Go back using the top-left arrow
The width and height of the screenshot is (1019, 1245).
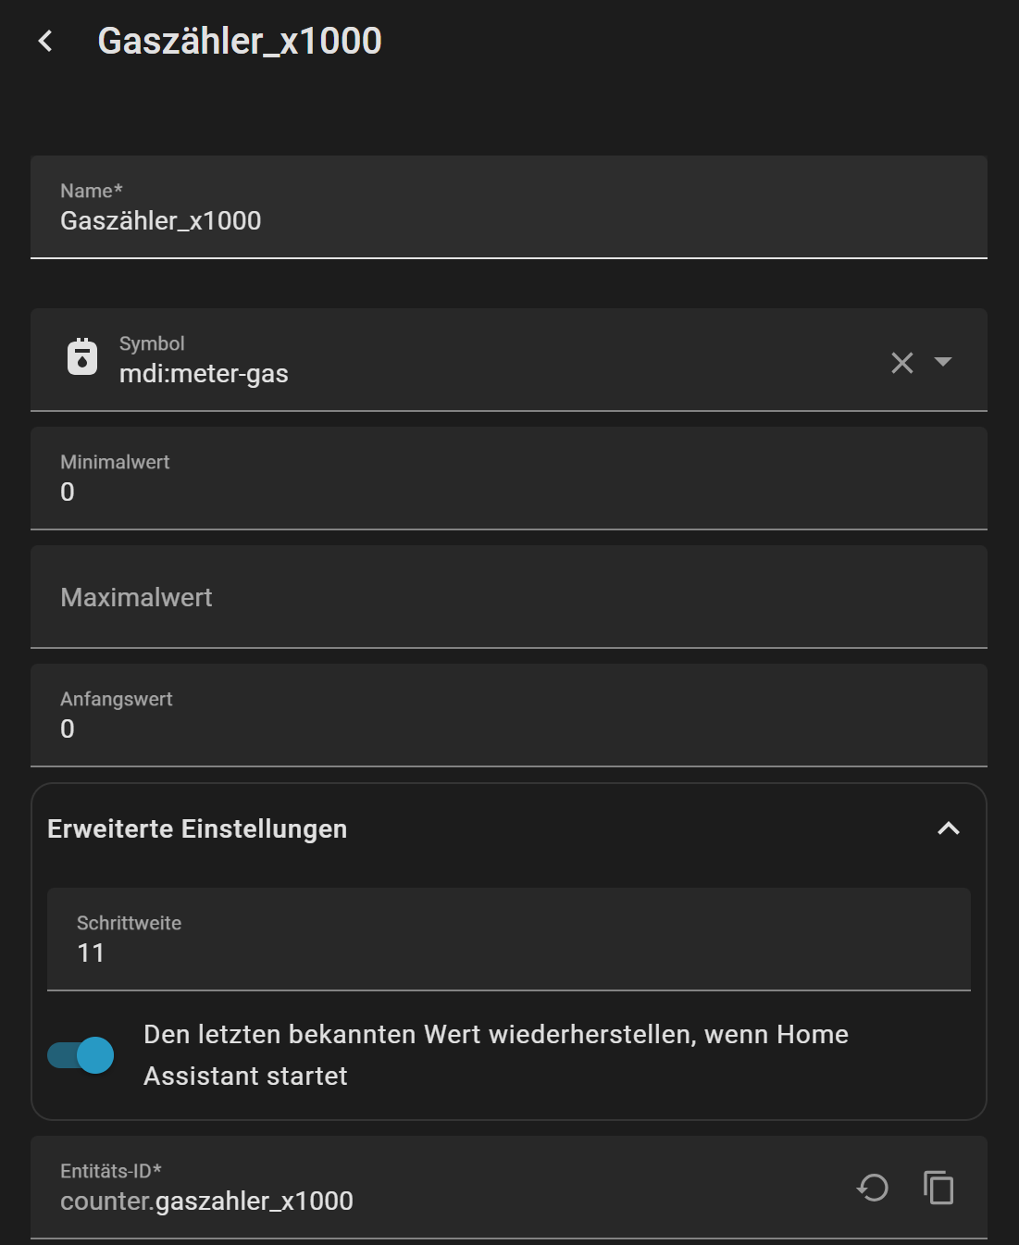coord(45,41)
